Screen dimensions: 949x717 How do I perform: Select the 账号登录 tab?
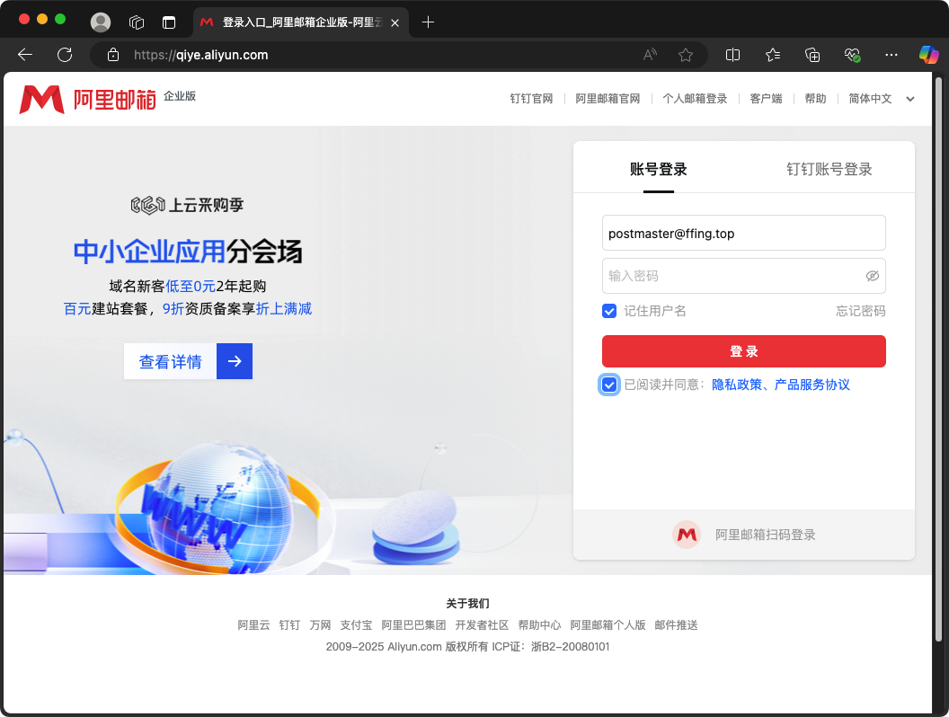pos(658,169)
